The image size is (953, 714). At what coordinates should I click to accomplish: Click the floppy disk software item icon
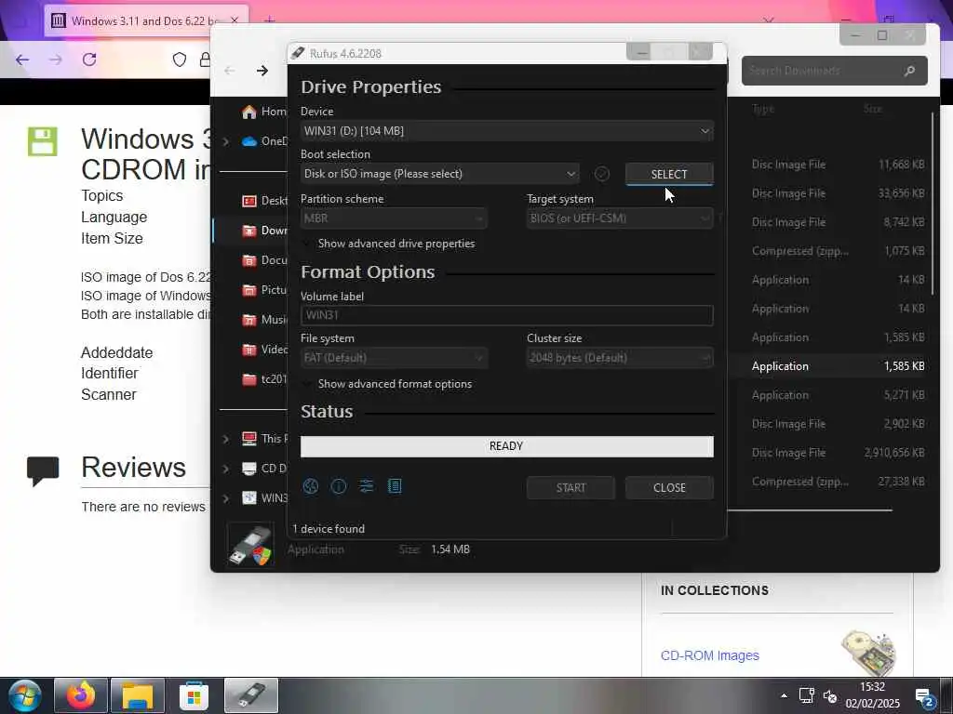pyautogui.click(x=43, y=141)
